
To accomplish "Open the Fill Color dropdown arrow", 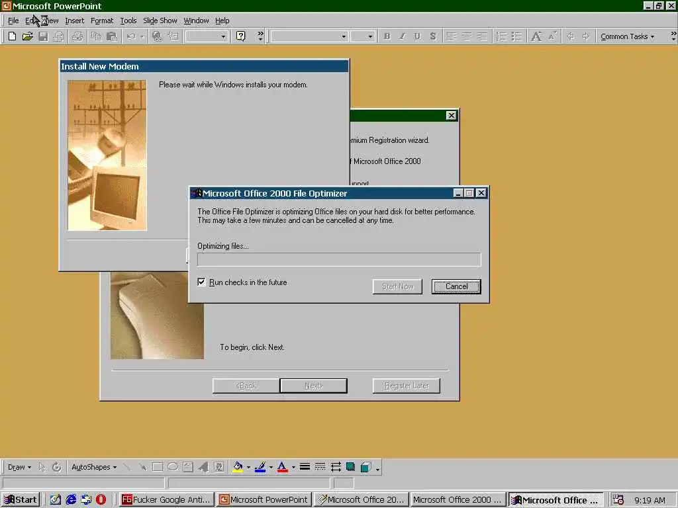I will click(x=248, y=467).
